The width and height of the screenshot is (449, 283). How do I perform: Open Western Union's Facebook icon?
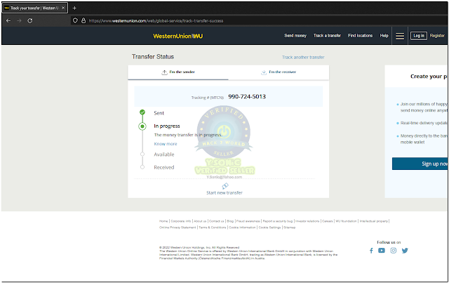point(371,251)
